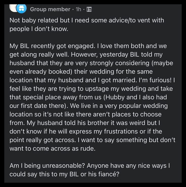The height and width of the screenshot is (187, 186).
Task: Click the closing words "BIL or his fiancé?"
Action: [x=94, y=174]
